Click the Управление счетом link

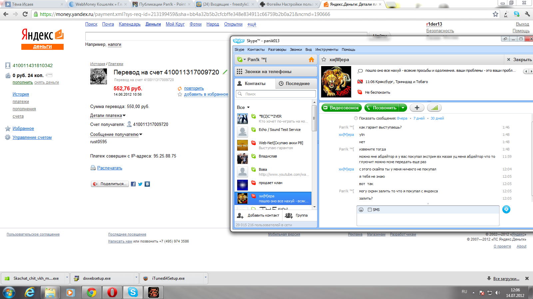(x=32, y=138)
